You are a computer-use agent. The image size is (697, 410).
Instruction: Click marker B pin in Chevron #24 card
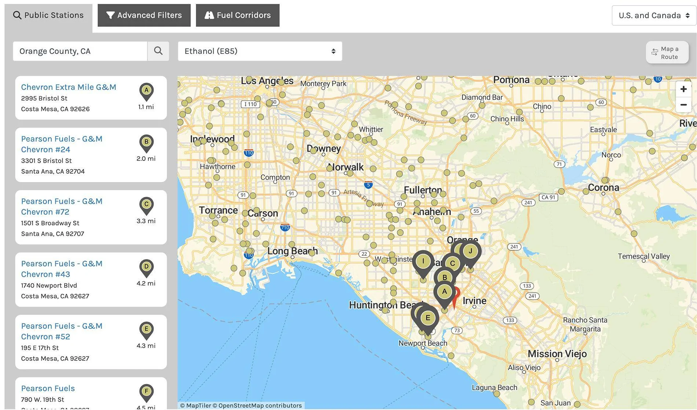pos(146,144)
